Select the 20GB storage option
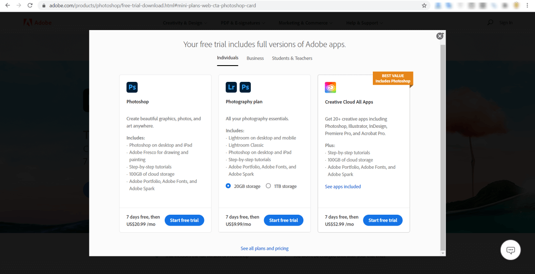Image resolution: width=535 pixels, height=274 pixels. 228,186
